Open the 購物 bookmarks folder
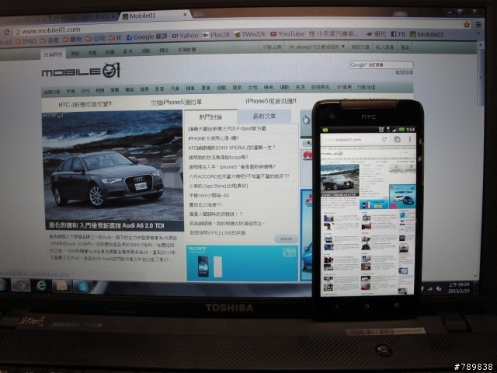This screenshot has height=373, width=497. 72,40
